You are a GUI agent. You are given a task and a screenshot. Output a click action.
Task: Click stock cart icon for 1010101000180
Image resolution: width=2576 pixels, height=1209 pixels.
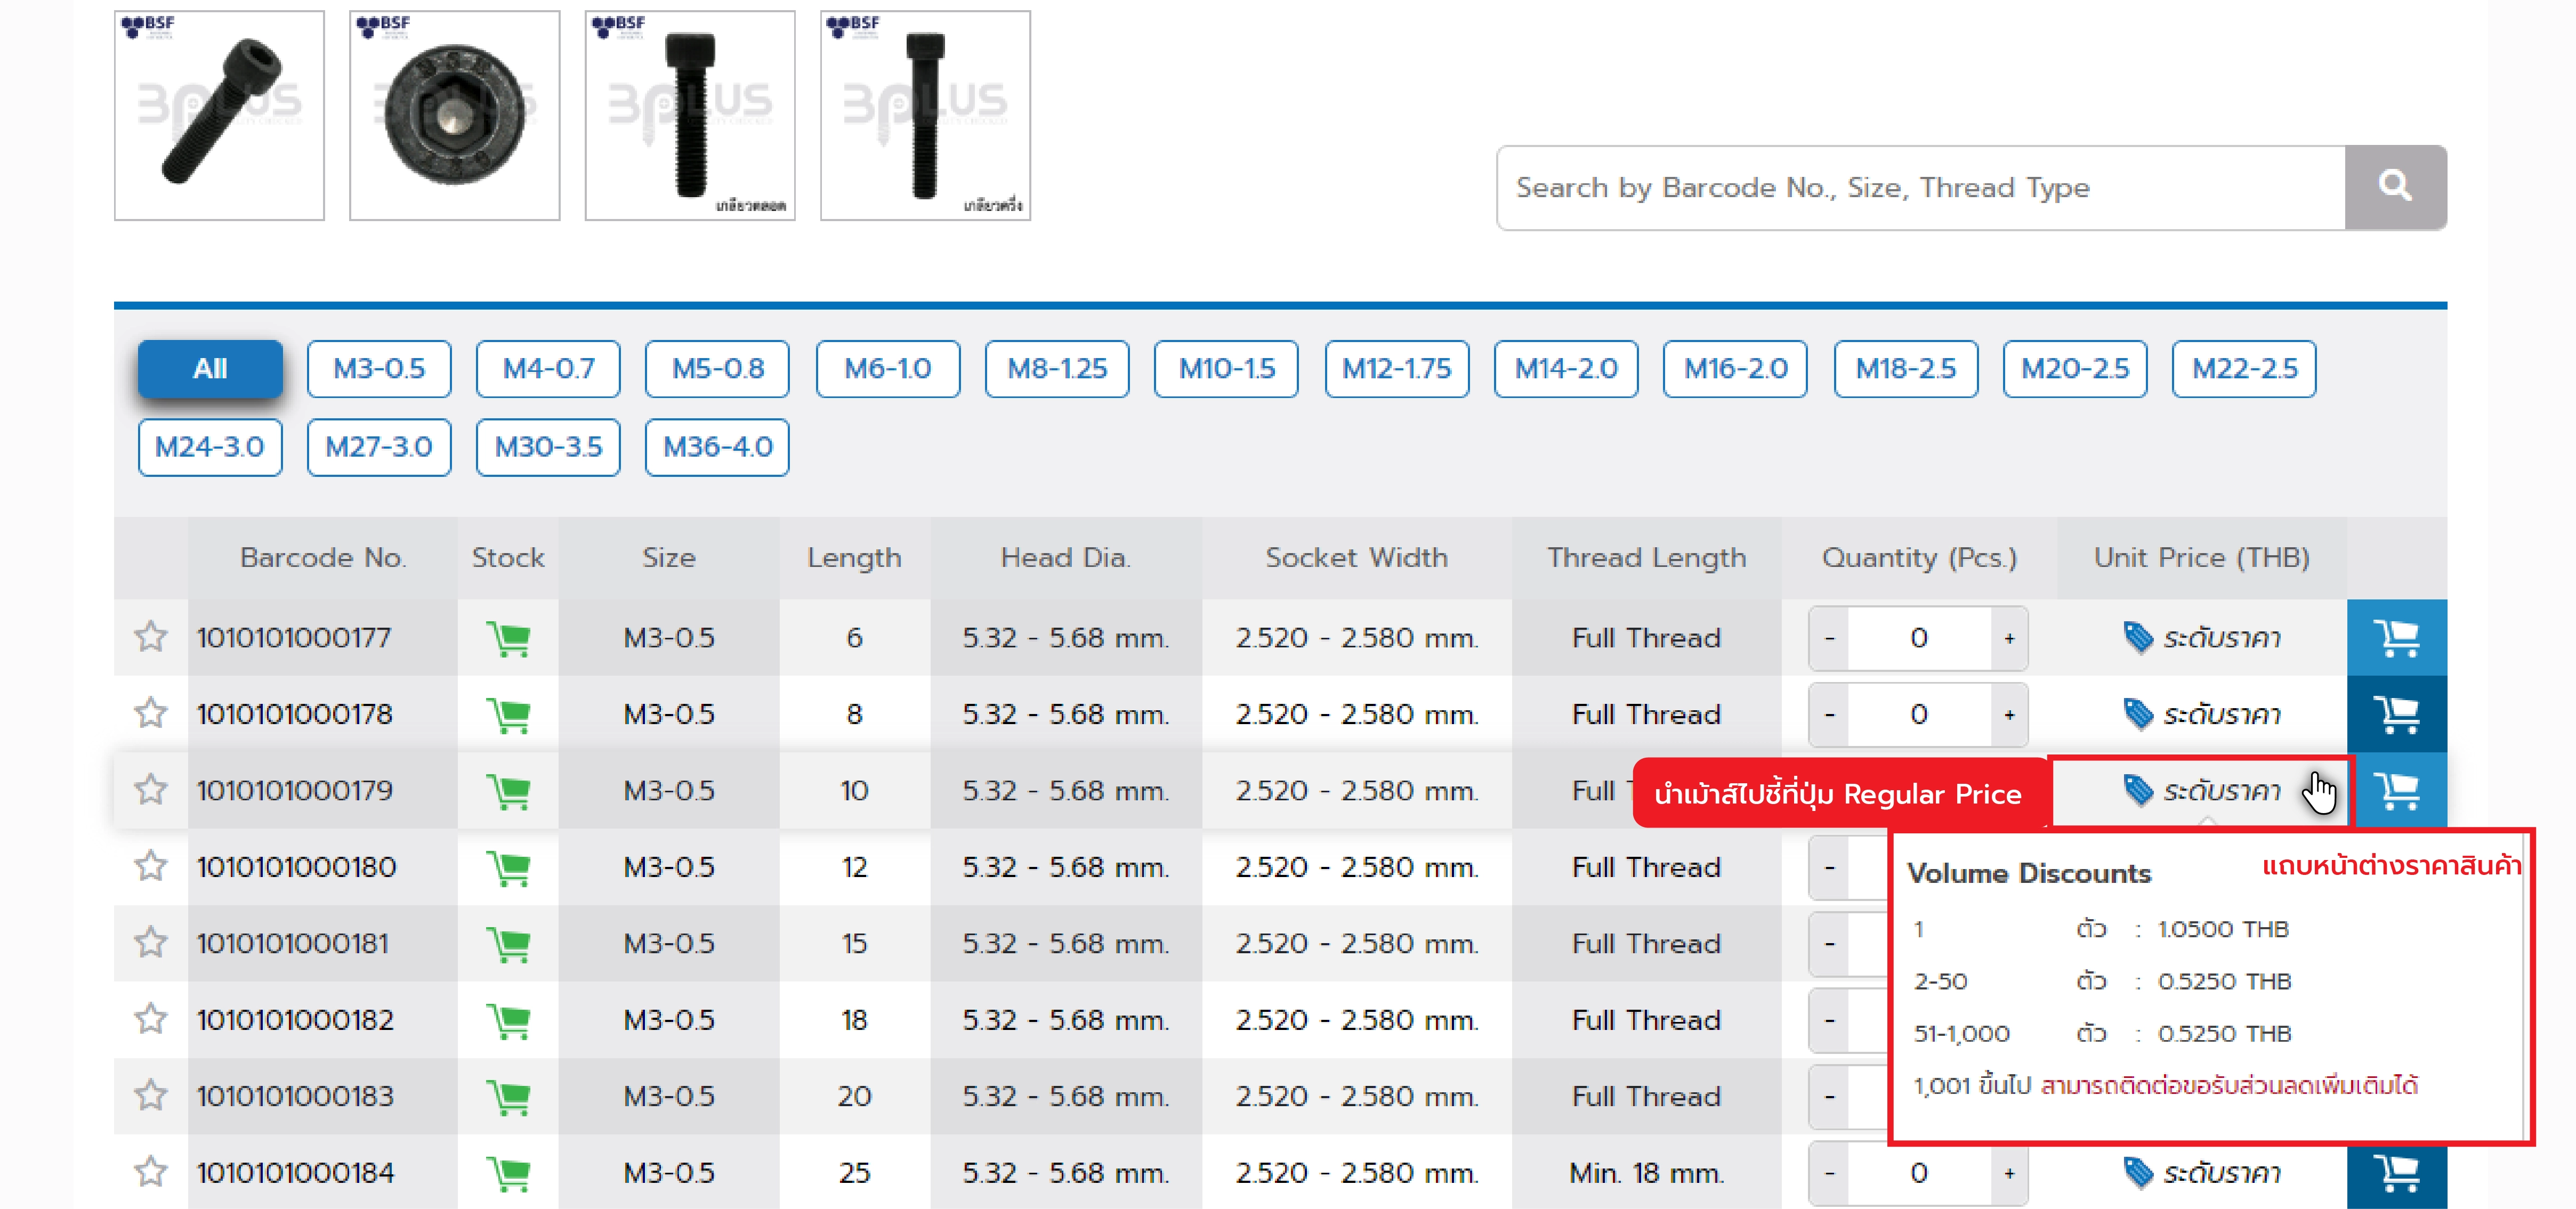tap(508, 867)
